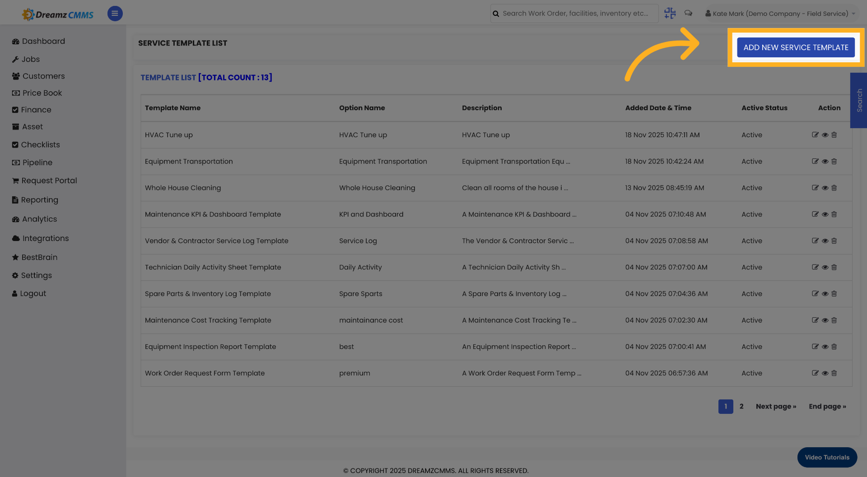The image size is (867, 477).
Task: Click the hamburger menu toggle icon
Action: coord(115,14)
